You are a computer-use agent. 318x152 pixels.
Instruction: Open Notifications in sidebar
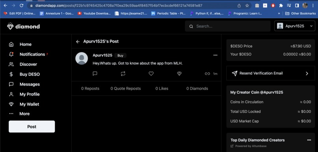(x=32, y=54)
